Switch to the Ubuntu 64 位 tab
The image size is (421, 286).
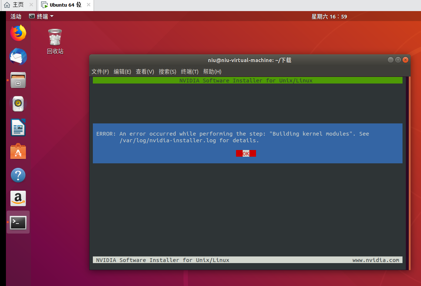[x=65, y=5]
